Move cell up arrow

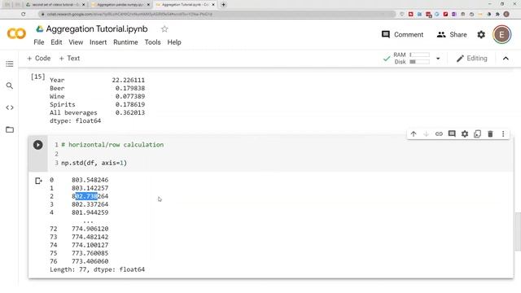click(414, 133)
